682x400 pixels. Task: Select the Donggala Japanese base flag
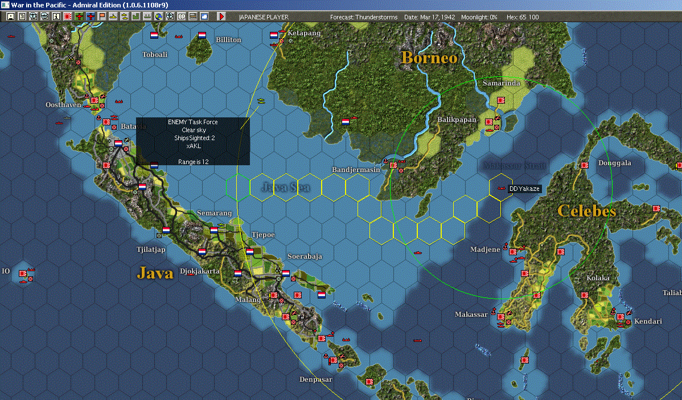tap(585, 165)
